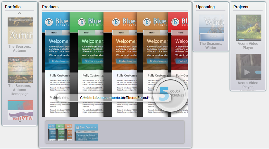Open the Acorn Video Player Smalldark thumbnail
Viewport: 269px width, 149px height.
[x=249, y=67]
